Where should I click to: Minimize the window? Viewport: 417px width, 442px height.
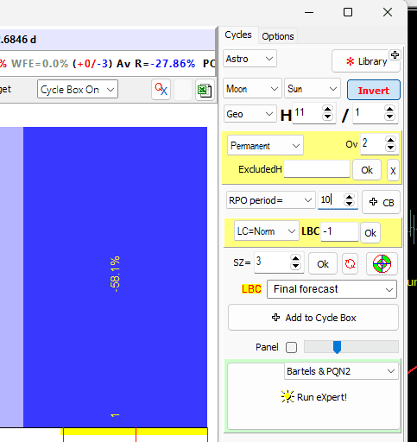[x=309, y=12]
